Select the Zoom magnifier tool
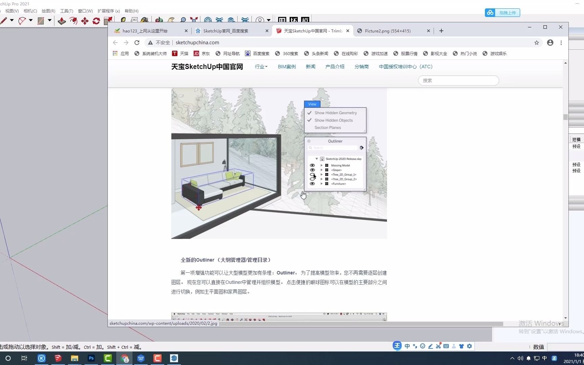This screenshot has height=365, width=584. click(183, 20)
